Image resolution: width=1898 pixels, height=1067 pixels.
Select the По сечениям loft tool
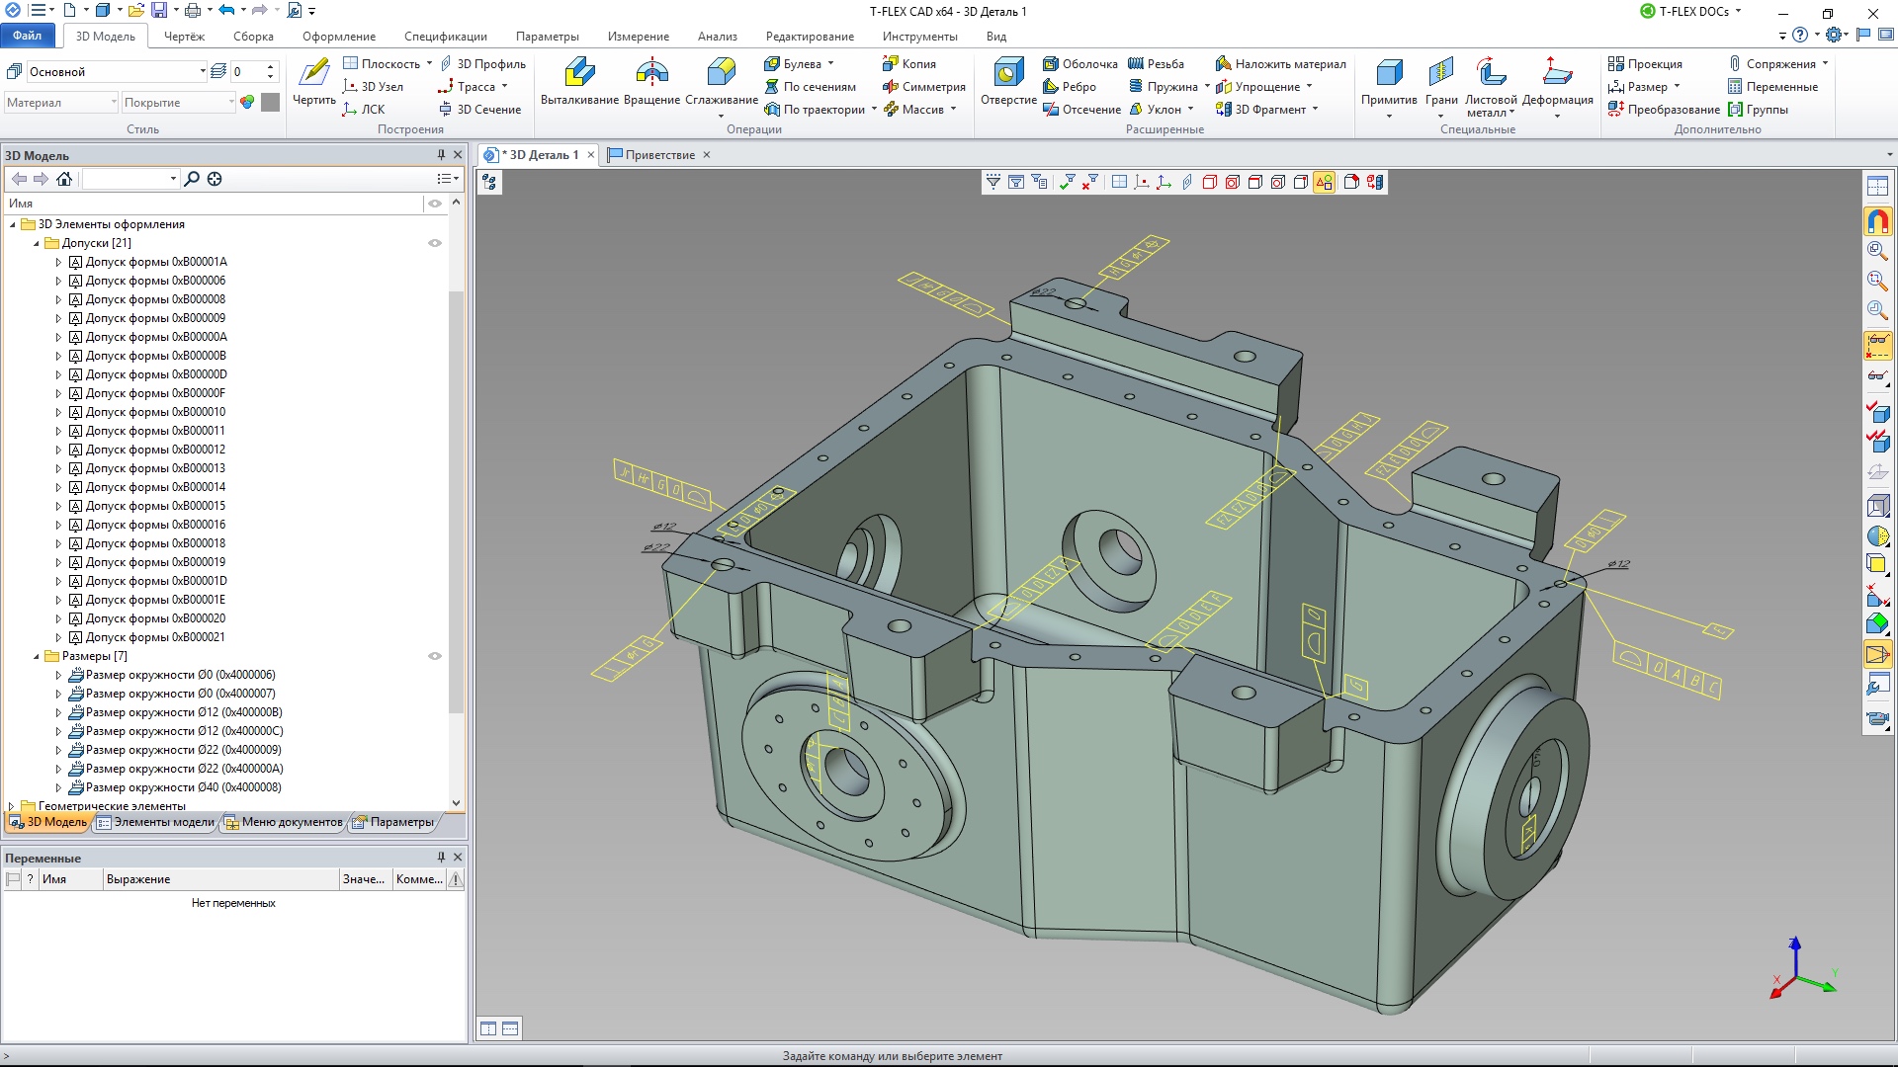point(810,86)
